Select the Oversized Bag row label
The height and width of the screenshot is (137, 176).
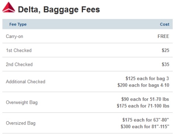[21, 123]
